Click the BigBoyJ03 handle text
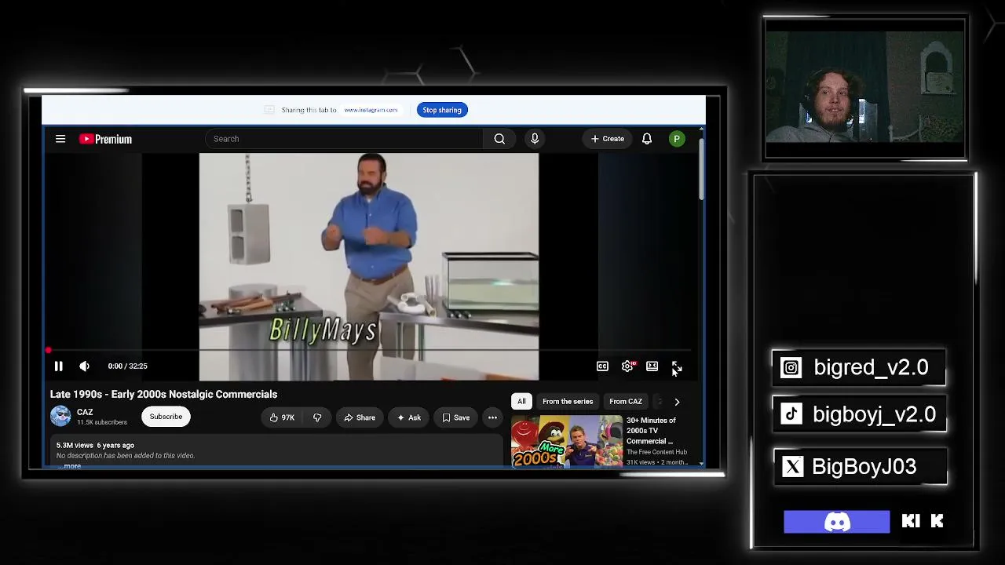The height and width of the screenshot is (565, 1005). click(864, 467)
